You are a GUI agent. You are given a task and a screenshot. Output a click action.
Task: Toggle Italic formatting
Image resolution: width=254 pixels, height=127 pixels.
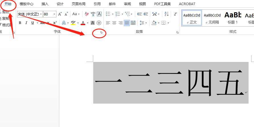[x=26, y=23]
